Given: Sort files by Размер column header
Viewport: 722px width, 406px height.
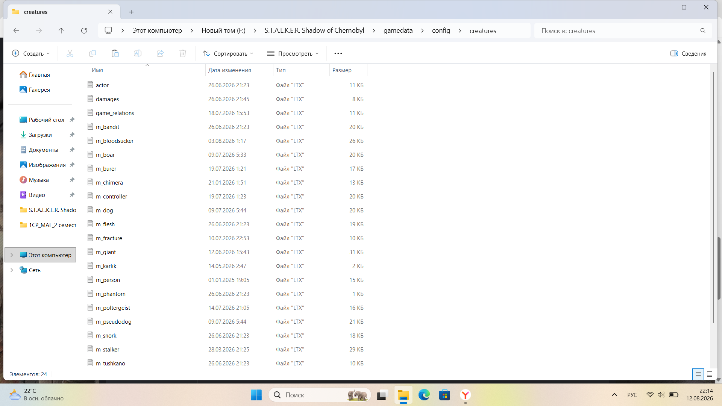Looking at the screenshot, I should click(342, 70).
